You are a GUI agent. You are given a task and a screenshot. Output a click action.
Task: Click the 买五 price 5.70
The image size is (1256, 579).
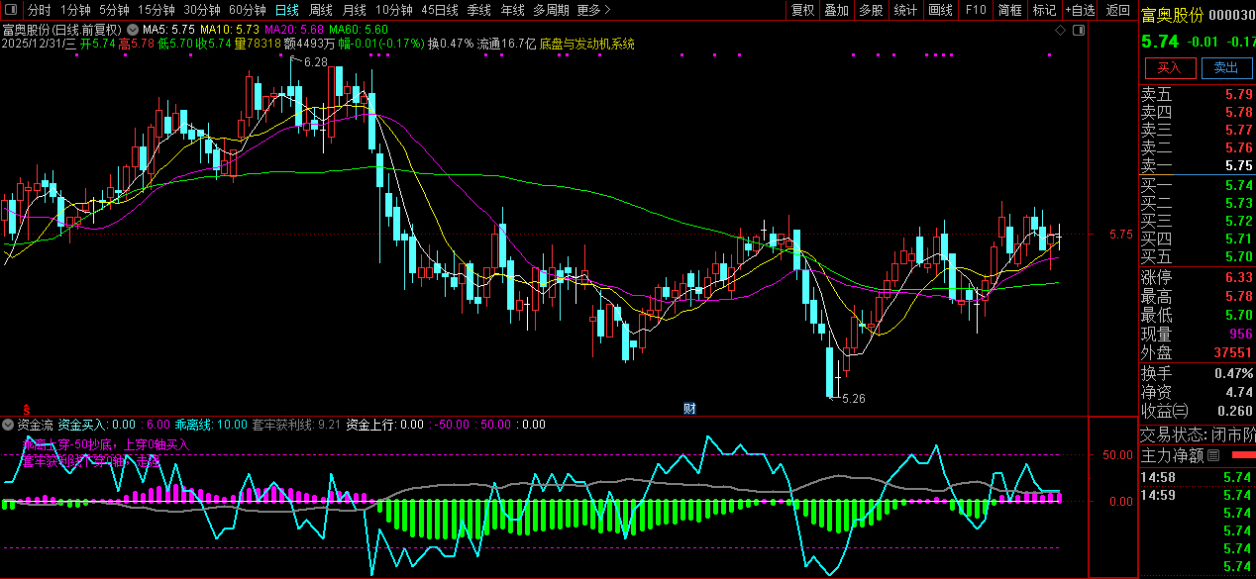[1238, 256]
